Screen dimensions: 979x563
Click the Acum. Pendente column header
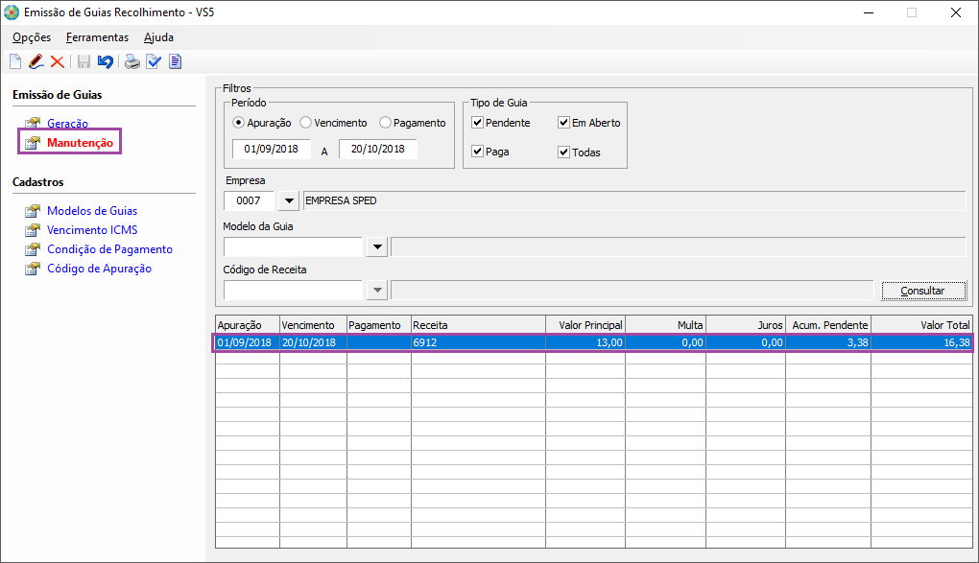click(x=828, y=325)
